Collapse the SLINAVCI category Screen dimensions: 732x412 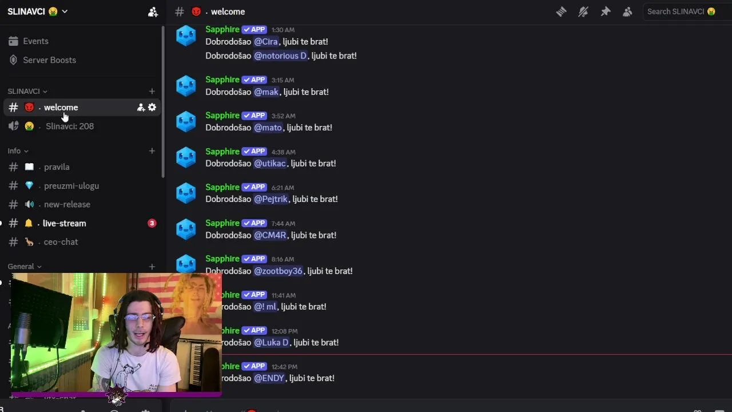(x=27, y=91)
